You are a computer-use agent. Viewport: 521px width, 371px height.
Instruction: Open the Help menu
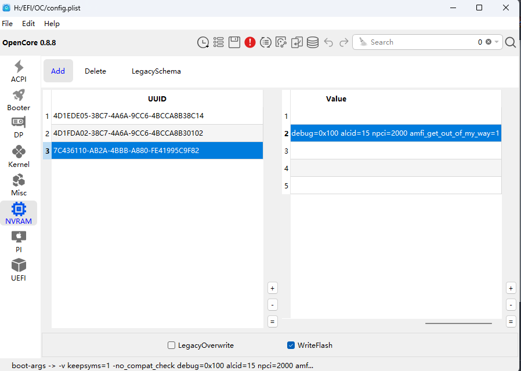point(52,24)
